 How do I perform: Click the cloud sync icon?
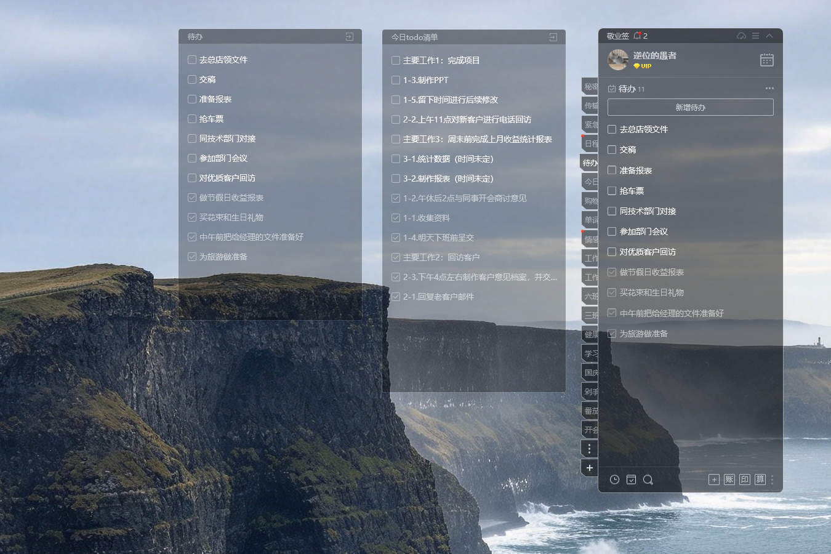[741, 36]
